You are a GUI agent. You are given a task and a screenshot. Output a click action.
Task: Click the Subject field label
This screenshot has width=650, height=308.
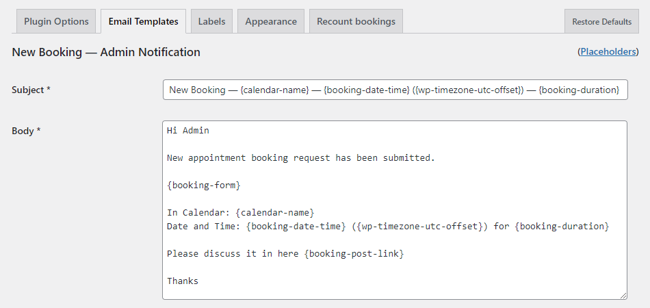(x=31, y=90)
